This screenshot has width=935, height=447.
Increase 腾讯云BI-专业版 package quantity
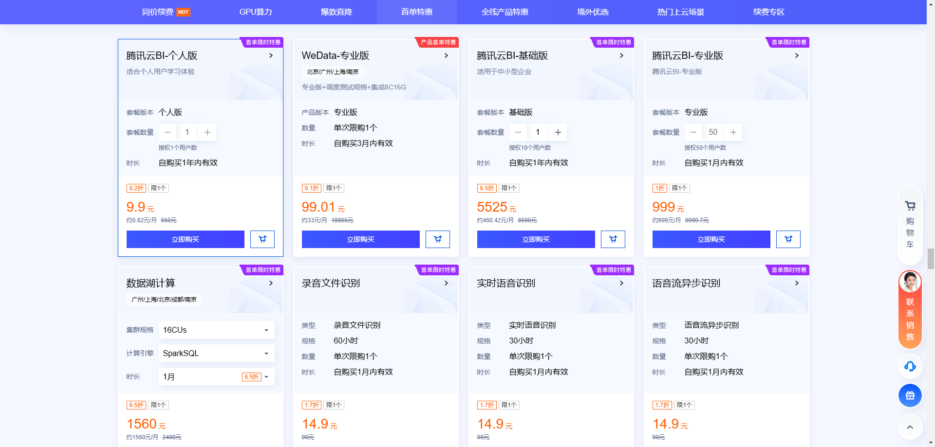coord(733,132)
